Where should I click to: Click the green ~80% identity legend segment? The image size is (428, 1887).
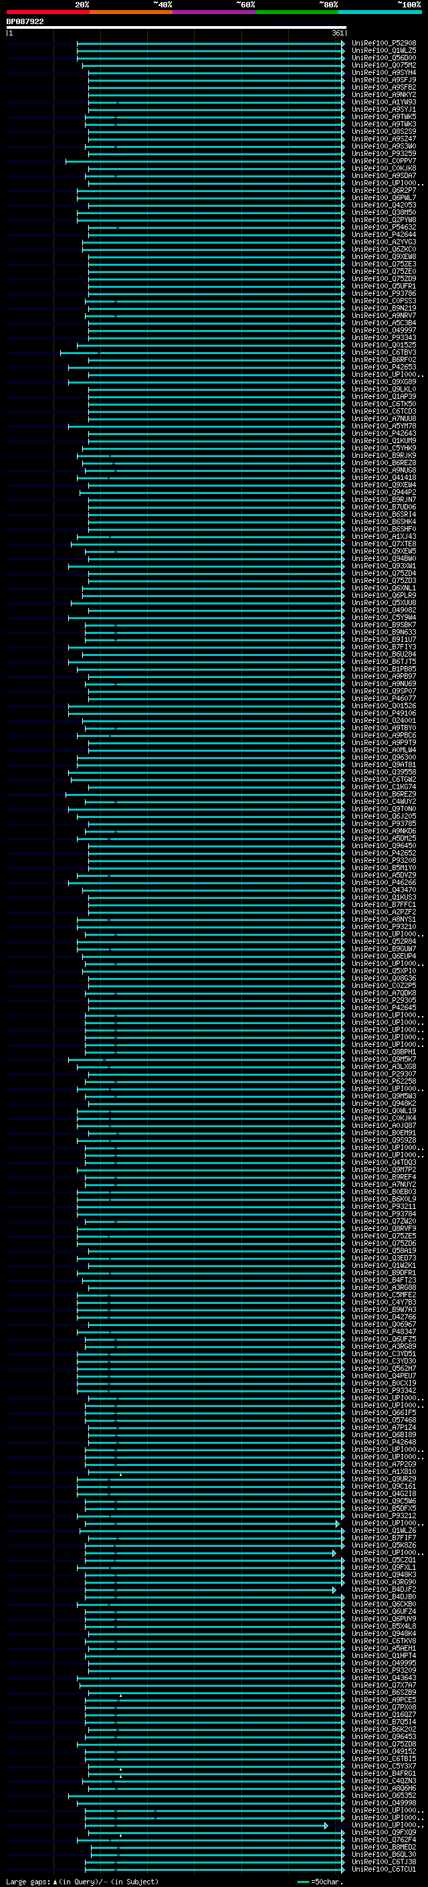point(297,13)
